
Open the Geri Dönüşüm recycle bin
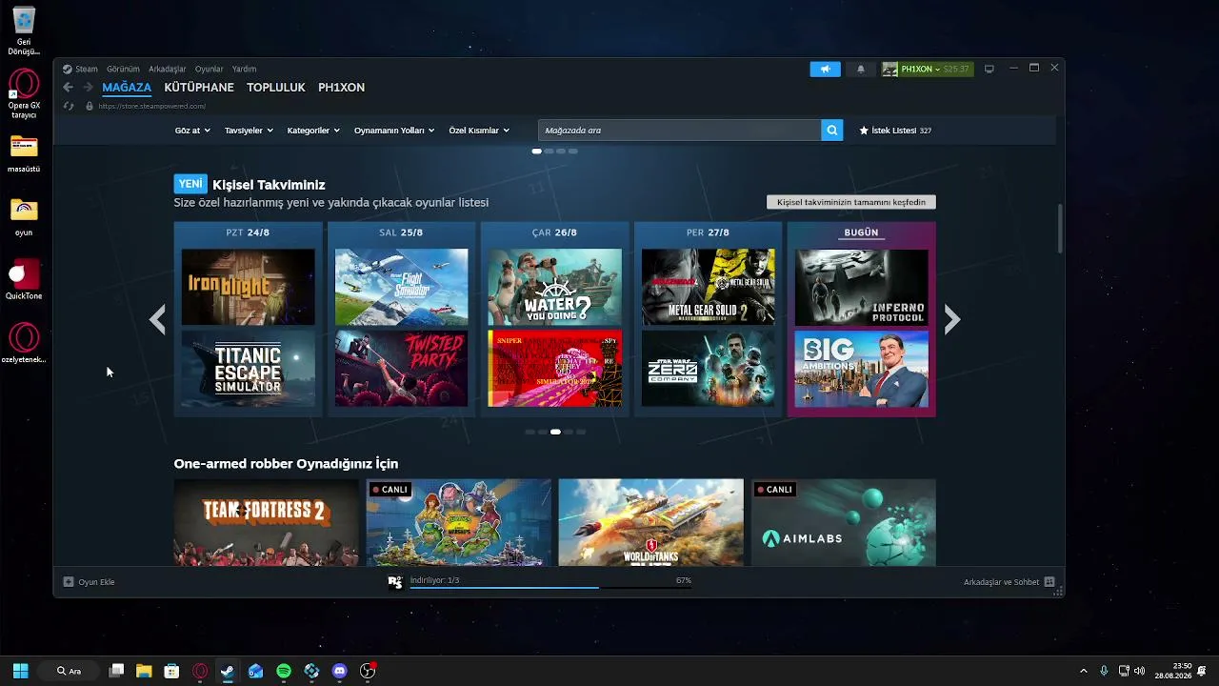(24, 30)
